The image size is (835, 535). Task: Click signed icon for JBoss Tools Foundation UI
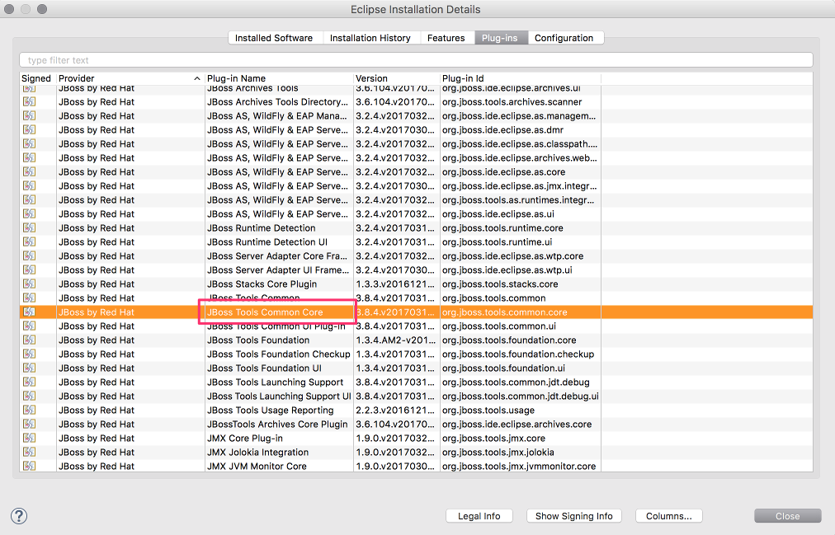29,368
